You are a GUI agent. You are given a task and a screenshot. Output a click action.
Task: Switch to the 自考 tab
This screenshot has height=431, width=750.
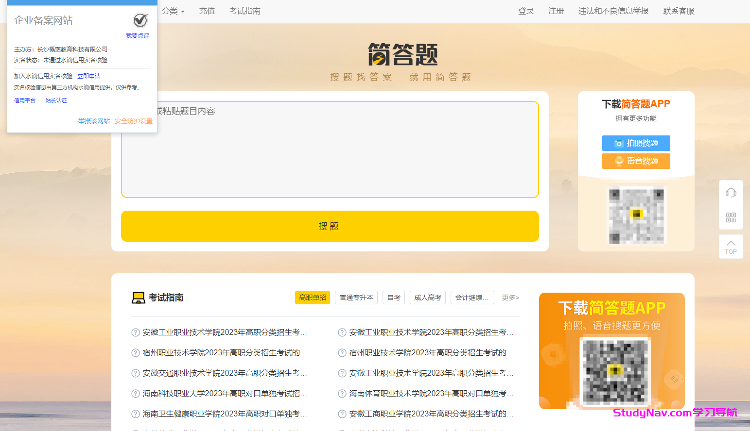click(393, 298)
